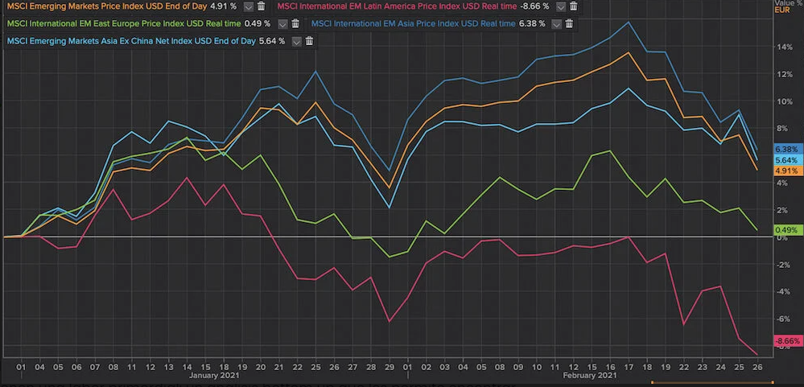Expand dropdown next to EM Asia 6.38 %
The width and height of the screenshot is (804, 387).
(x=555, y=23)
